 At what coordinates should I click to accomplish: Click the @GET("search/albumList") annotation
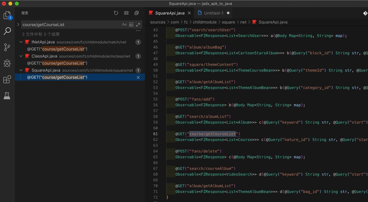[x=203, y=117]
